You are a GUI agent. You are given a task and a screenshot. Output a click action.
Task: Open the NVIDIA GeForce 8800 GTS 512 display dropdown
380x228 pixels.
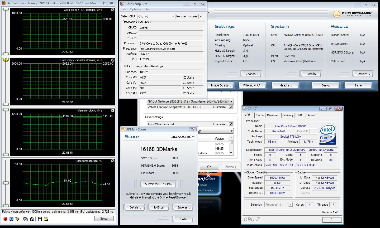pos(190,101)
